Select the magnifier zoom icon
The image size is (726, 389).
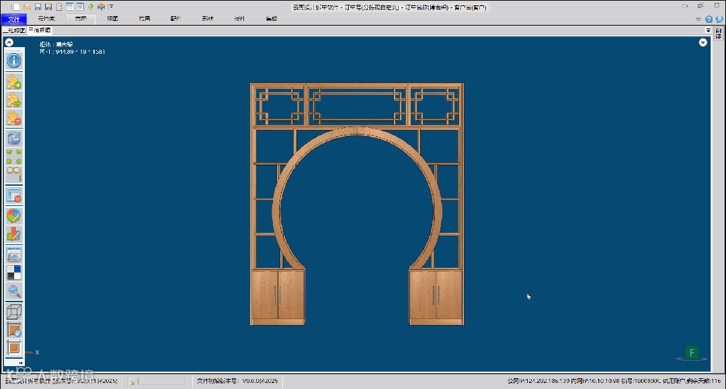click(x=13, y=291)
